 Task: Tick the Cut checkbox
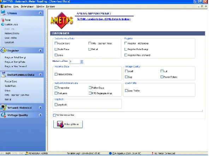162,71
